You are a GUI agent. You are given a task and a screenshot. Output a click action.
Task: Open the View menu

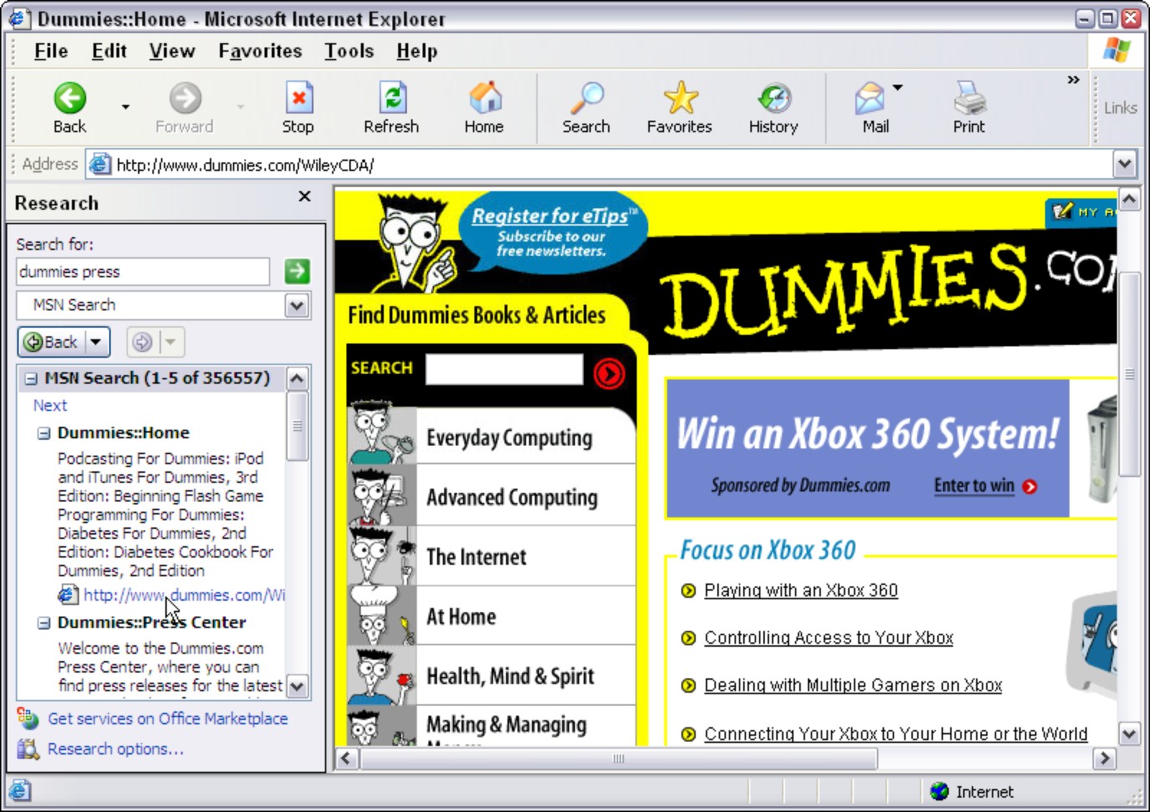172,51
